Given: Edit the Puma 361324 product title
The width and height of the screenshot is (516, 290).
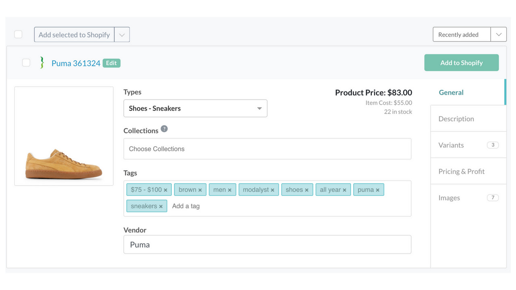Looking at the screenshot, I should click(x=111, y=63).
